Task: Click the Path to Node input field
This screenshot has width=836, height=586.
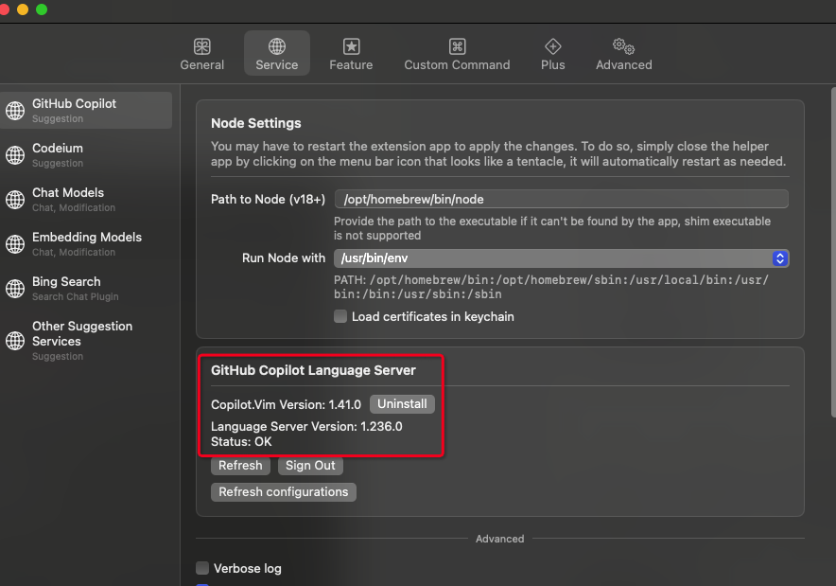Action: coord(562,199)
